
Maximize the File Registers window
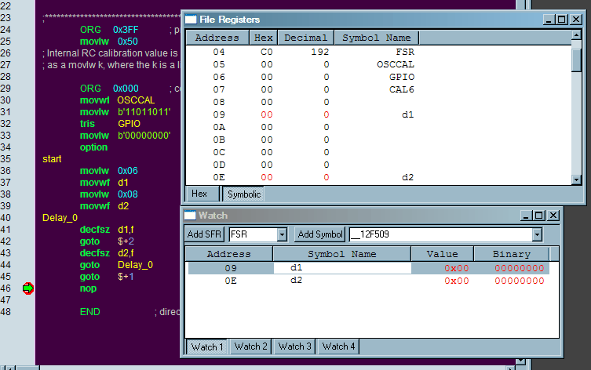(562, 19)
